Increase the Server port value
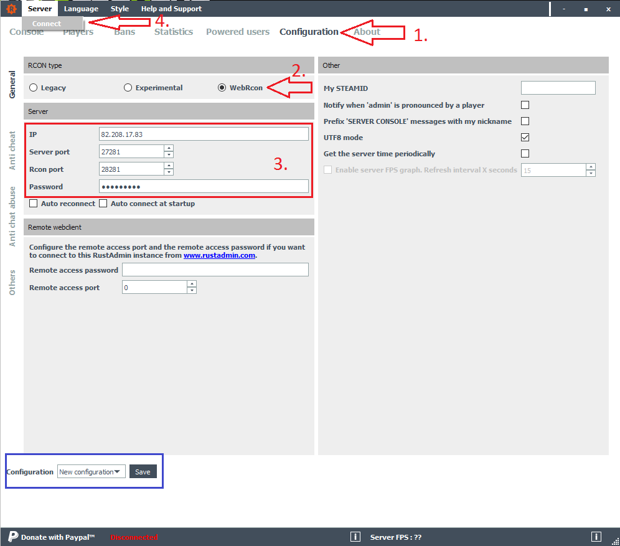 point(169,148)
